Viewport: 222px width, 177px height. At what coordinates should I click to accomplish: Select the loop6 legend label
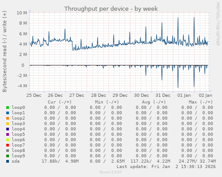(x=18, y=140)
